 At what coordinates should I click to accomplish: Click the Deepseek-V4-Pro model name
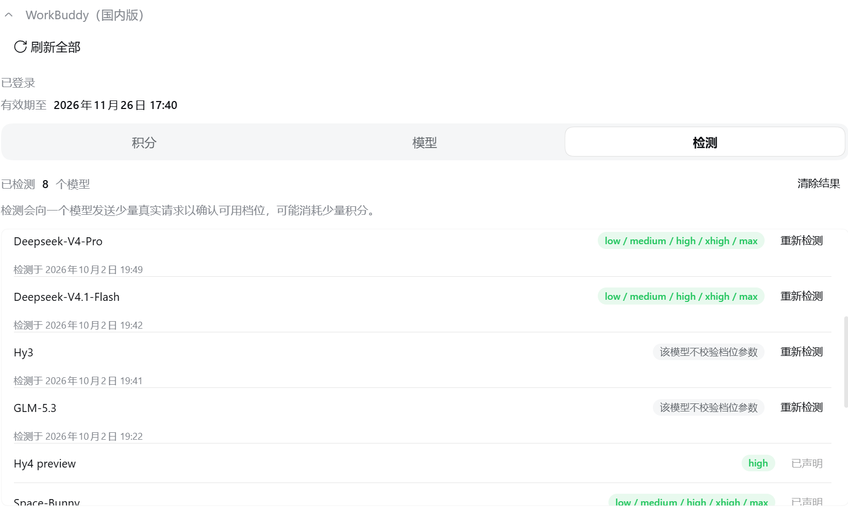pyautogui.click(x=58, y=242)
